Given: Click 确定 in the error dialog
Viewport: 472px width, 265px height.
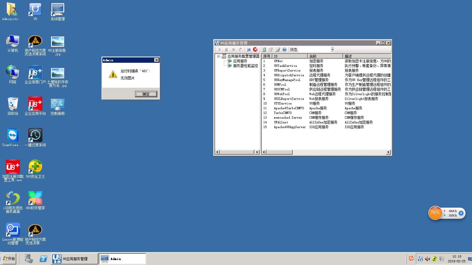Looking at the screenshot, I should pos(146,94).
